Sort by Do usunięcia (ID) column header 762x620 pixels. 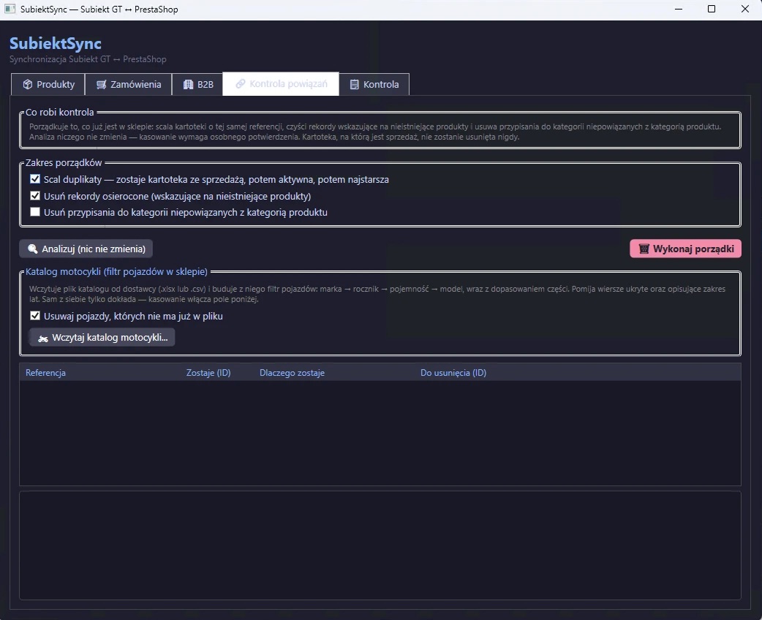tap(453, 373)
